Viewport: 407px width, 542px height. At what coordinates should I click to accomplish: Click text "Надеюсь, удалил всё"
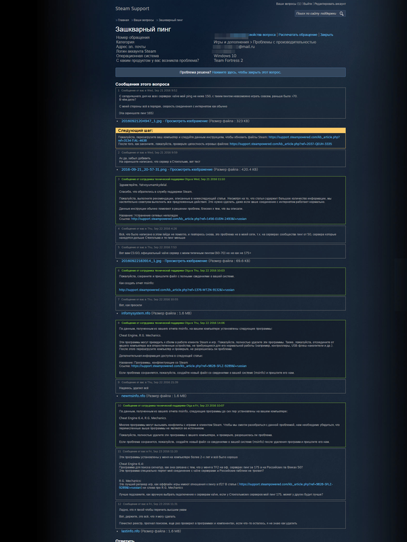(x=134, y=389)
